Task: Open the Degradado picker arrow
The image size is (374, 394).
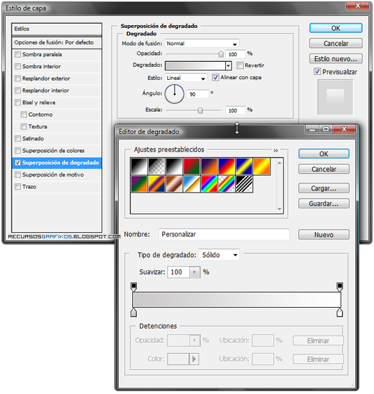Action: point(228,66)
